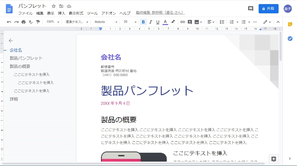297x166 pixels.
Task: Open Tasks icon in right side panel
Action: (x=290, y=38)
